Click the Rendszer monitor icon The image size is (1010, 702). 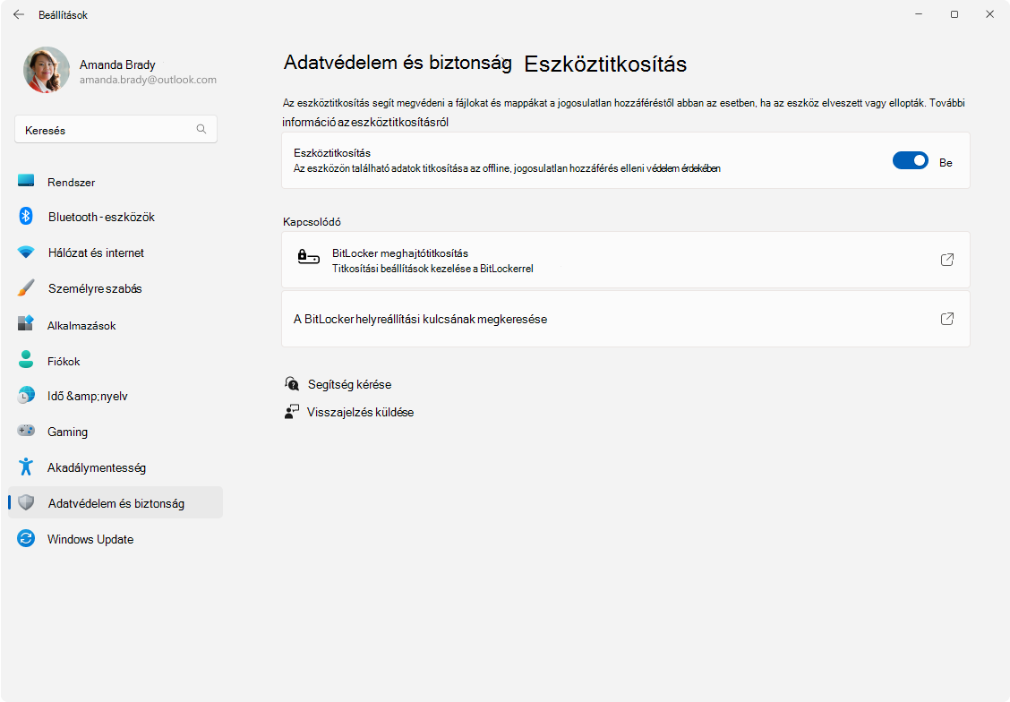[x=26, y=180]
